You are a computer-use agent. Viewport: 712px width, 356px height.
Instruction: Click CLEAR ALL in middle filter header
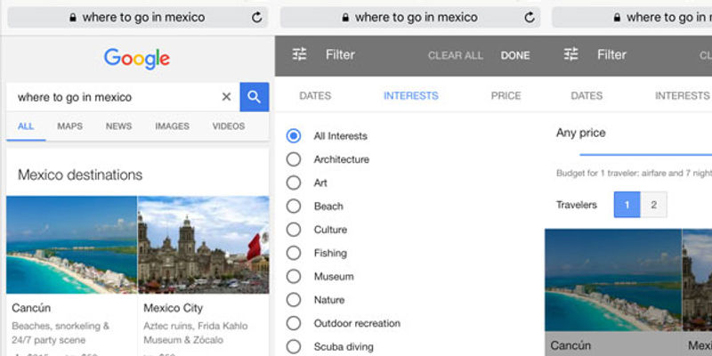tap(456, 55)
